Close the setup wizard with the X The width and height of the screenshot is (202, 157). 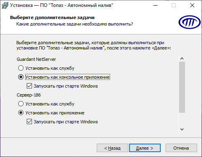192,5
